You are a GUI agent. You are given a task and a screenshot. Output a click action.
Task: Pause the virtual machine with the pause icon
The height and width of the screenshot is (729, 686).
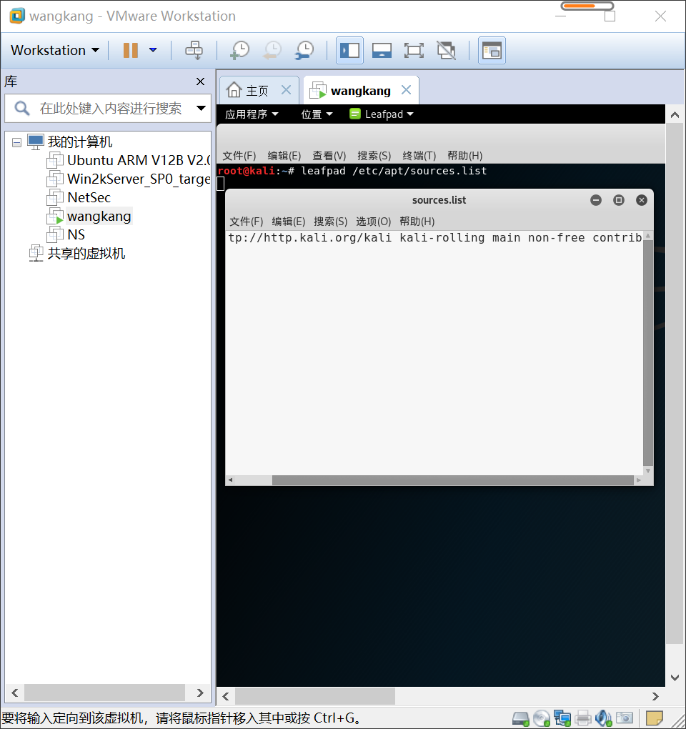(x=131, y=50)
